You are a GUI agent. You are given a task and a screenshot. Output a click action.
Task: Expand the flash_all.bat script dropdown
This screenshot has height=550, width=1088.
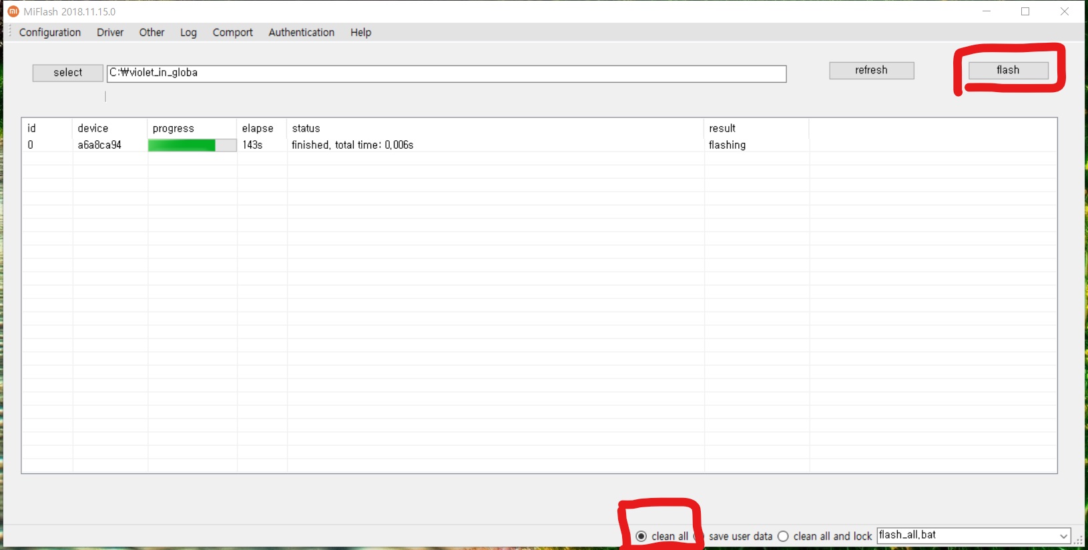1063,536
